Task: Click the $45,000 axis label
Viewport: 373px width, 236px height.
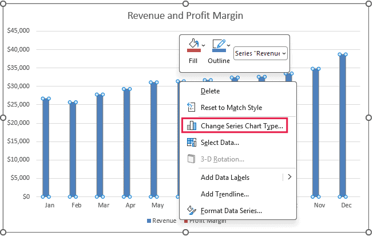Action: coord(18,30)
